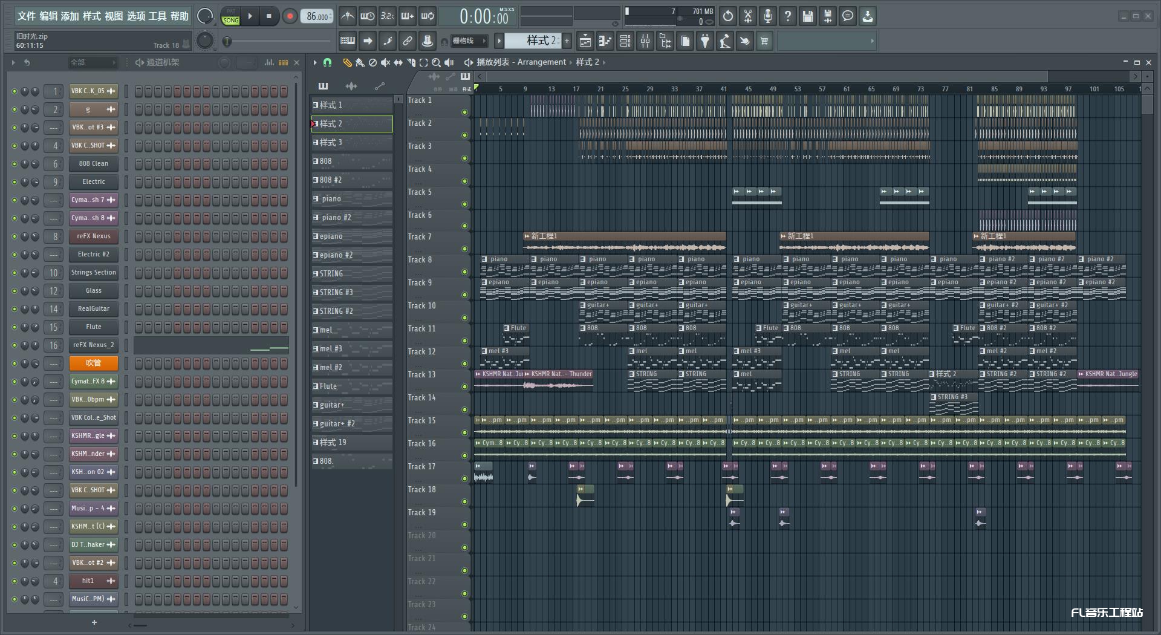
Task: Open the tempo tapper icon
Action: [725, 41]
